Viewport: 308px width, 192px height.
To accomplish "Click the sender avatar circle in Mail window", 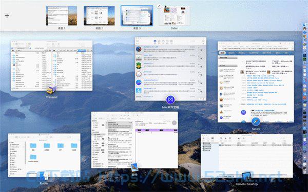I will pyautogui.click(x=174, y=123).
